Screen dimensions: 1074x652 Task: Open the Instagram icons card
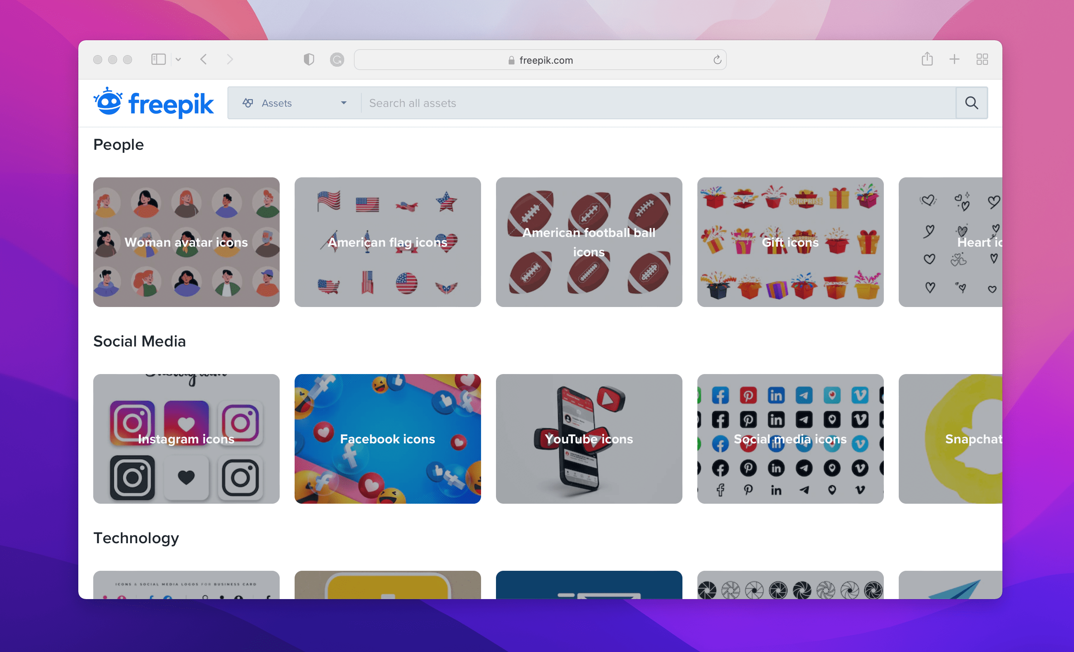186,439
